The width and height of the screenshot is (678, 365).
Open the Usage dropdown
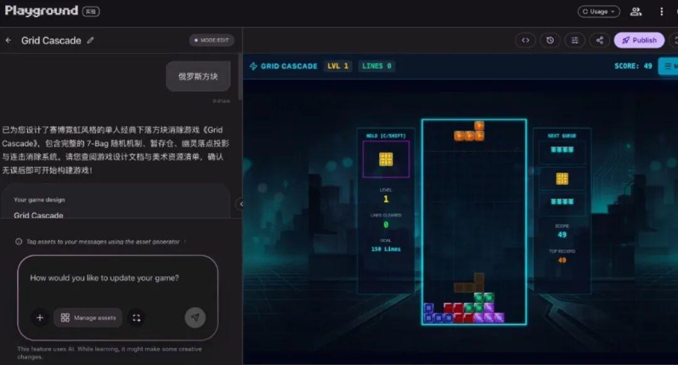[x=599, y=12]
